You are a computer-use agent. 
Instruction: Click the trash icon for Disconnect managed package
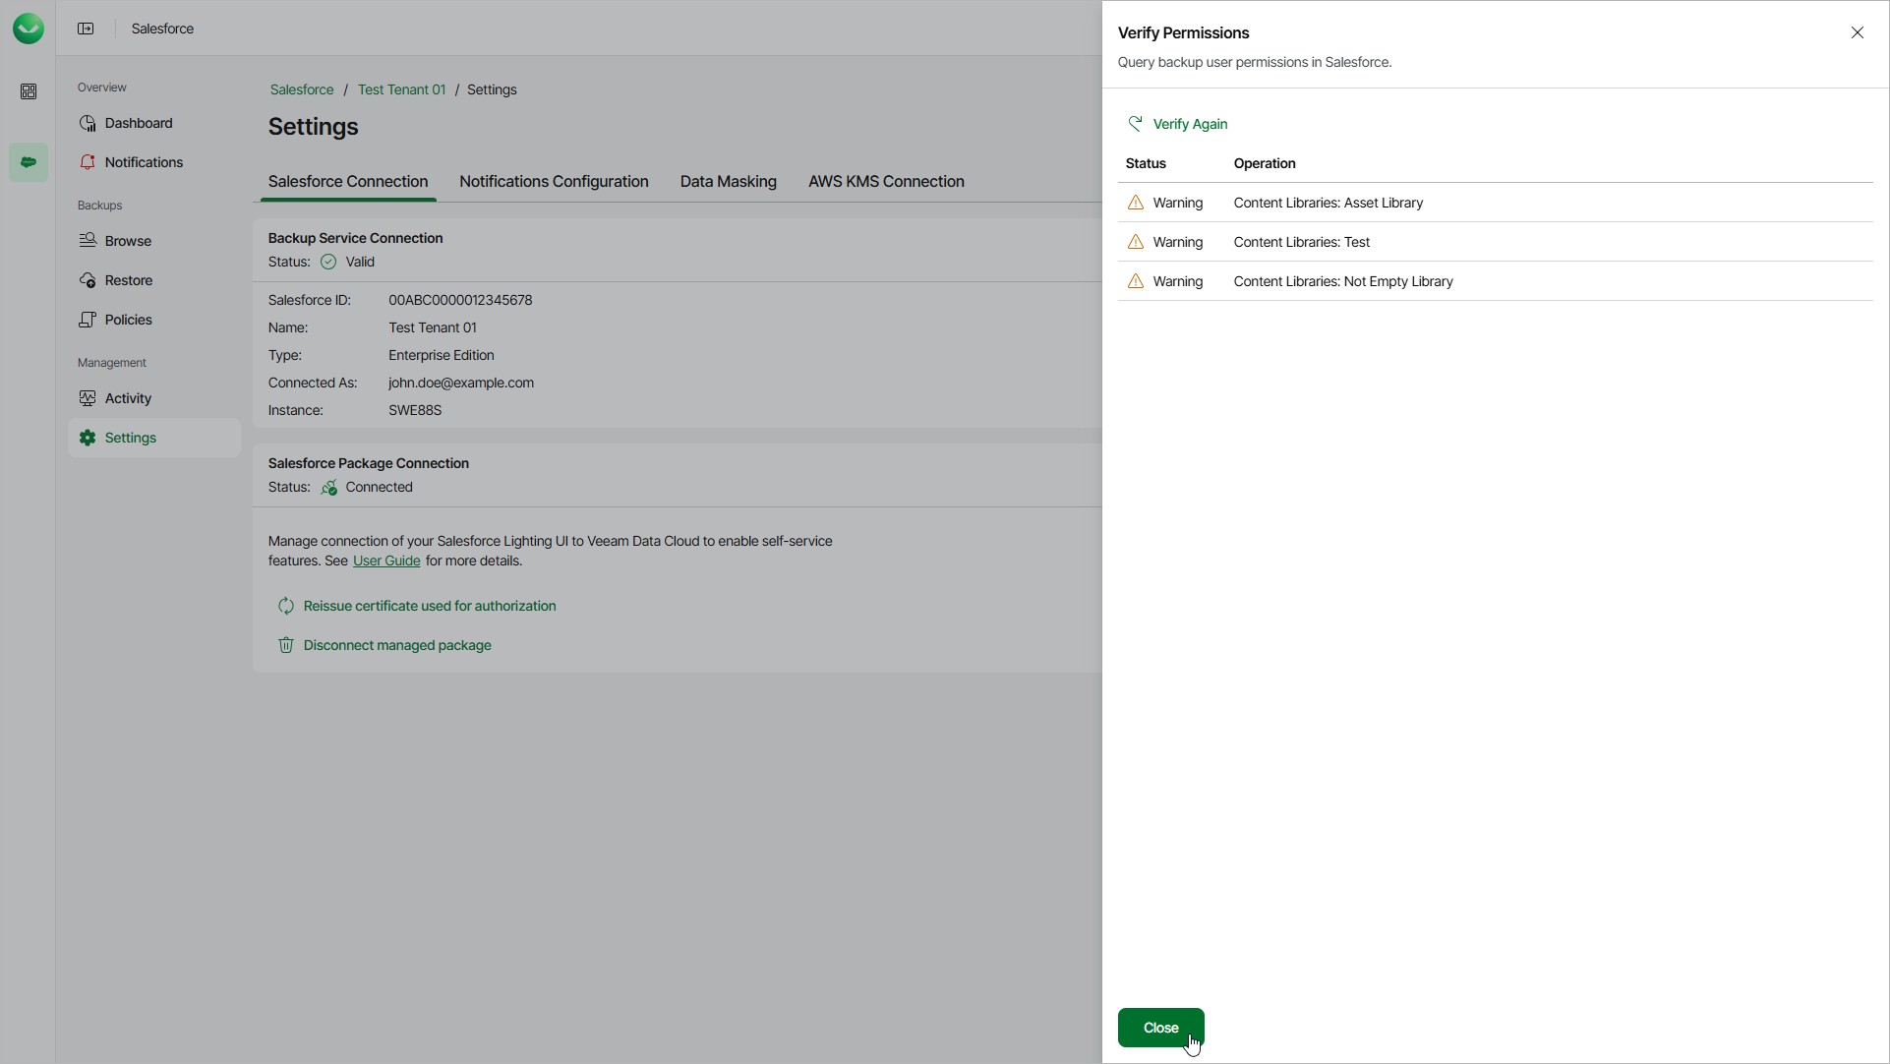coord(286,645)
